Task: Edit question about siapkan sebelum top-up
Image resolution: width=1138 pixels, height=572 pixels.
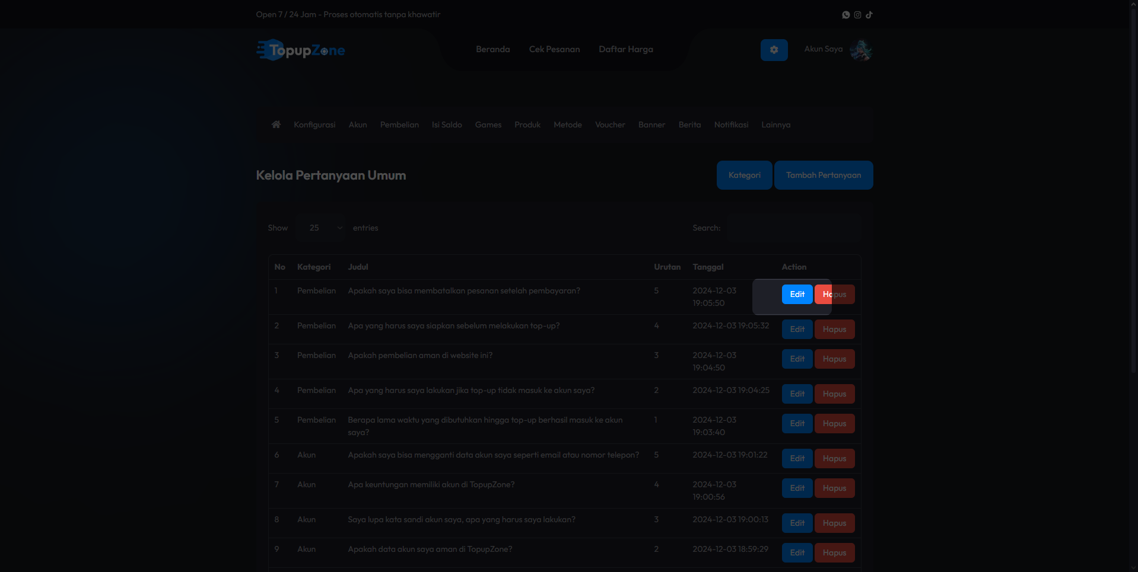Action: pyautogui.click(x=797, y=329)
